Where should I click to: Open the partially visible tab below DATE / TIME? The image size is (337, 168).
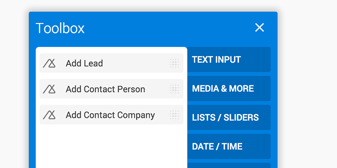click(229, 165)
